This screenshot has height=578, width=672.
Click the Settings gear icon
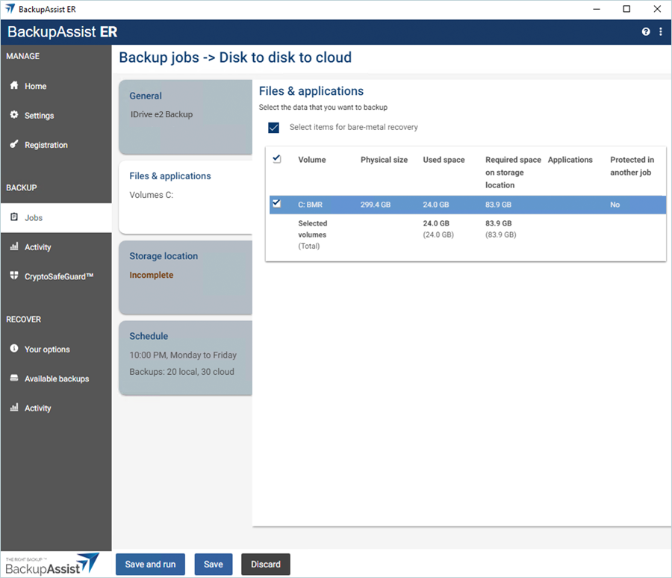point(14,115)
